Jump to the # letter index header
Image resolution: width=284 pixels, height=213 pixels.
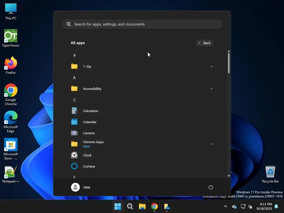click(x=74, y=55)
